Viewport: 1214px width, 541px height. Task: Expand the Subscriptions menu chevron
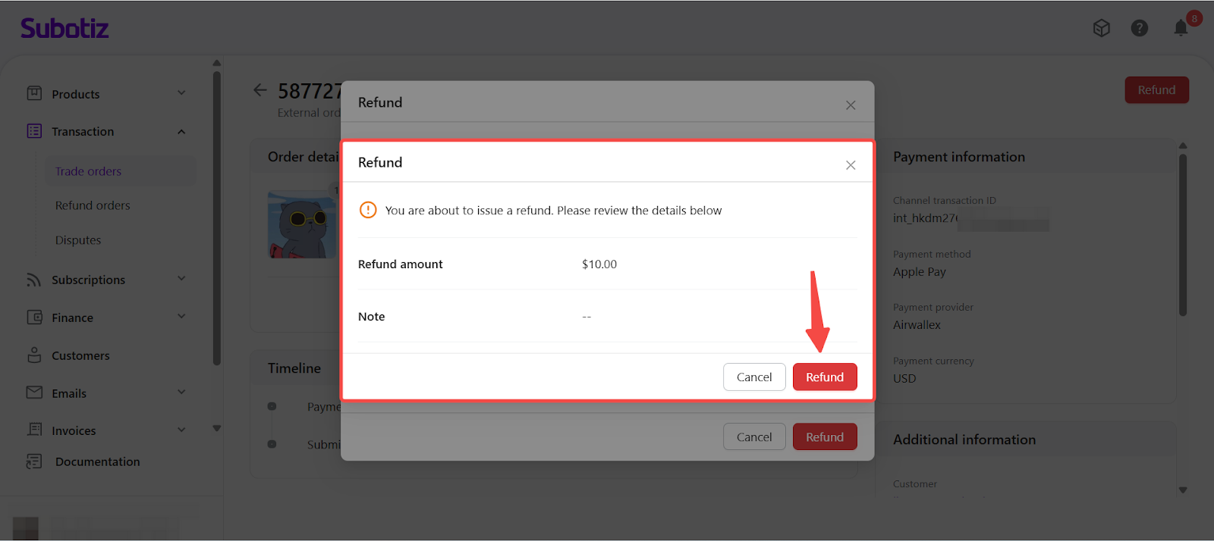181,279
